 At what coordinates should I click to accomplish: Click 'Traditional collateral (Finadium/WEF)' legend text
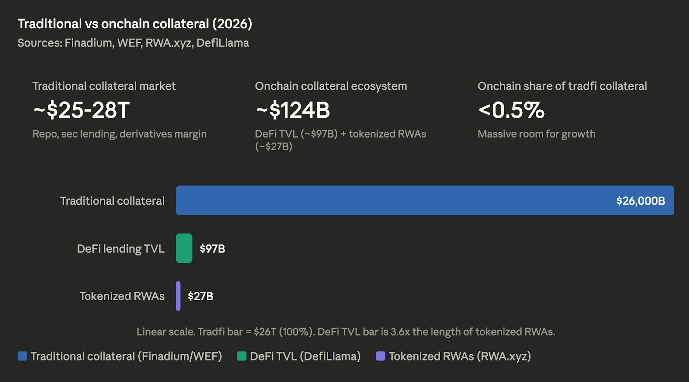[x=126, y=356]
